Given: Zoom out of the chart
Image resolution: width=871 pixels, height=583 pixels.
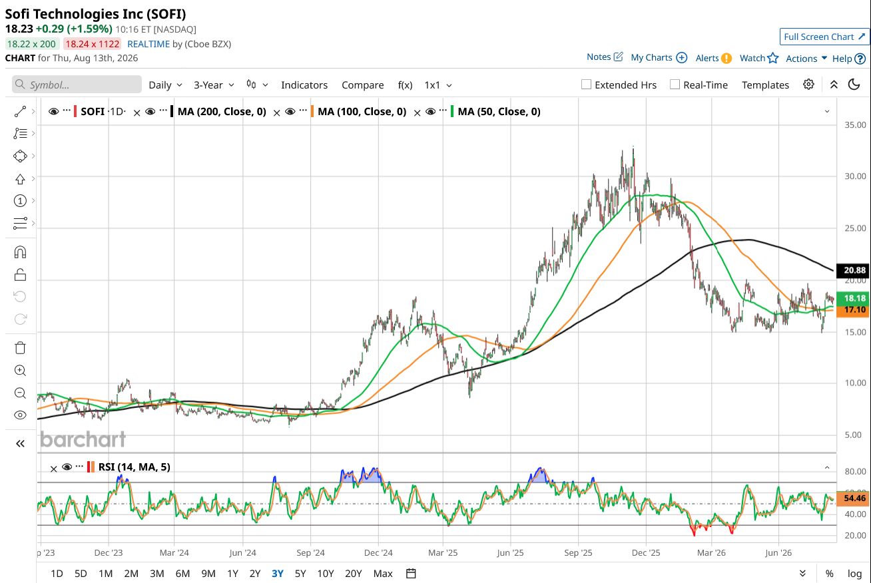Looking at the screenshot, I should pos(20,393).
